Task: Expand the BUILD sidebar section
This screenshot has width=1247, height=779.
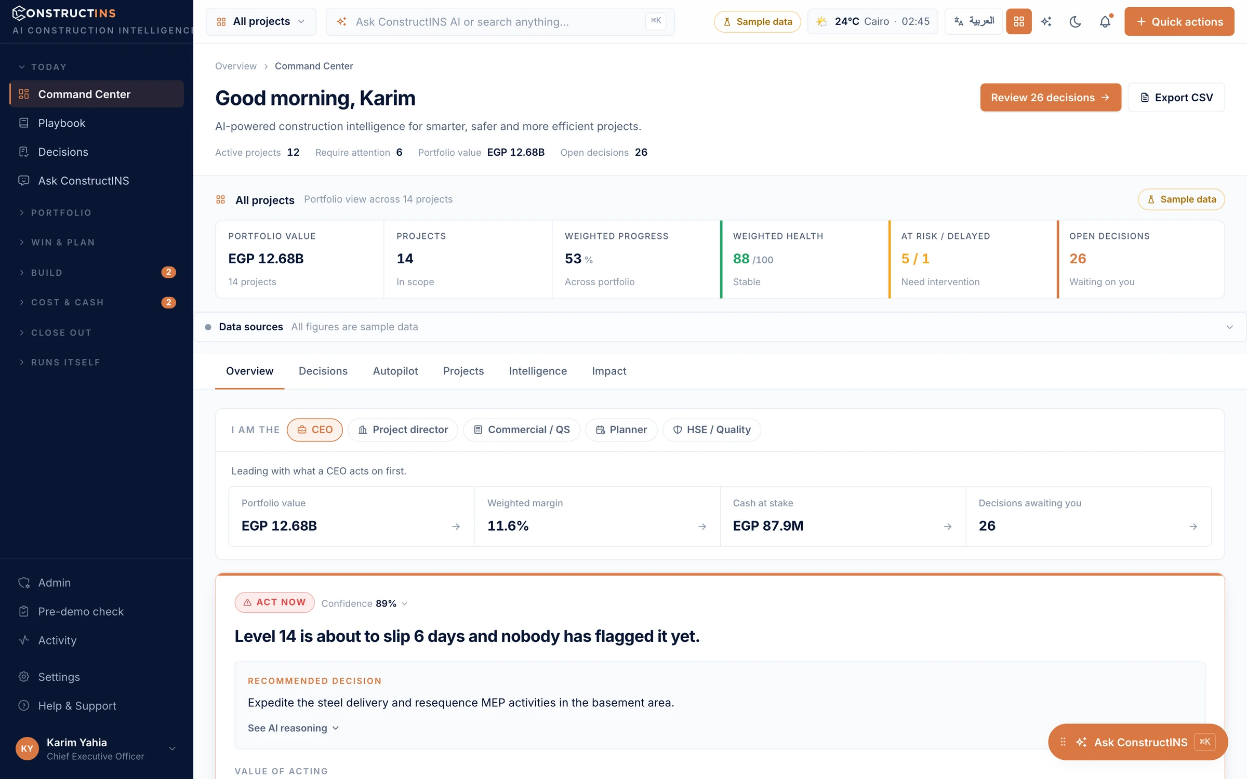Action: pyautogui.click(x=41, y=272)
